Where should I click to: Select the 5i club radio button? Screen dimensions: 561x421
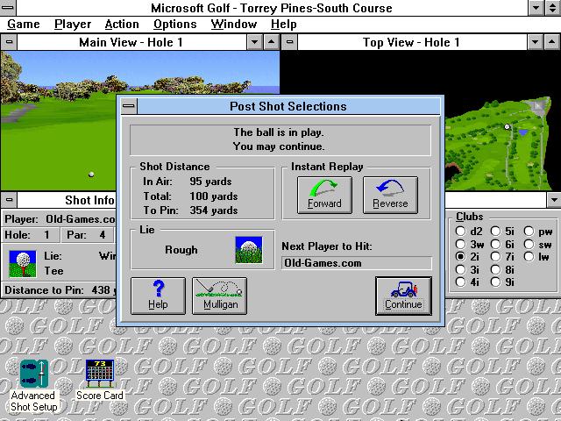(495, 232)
